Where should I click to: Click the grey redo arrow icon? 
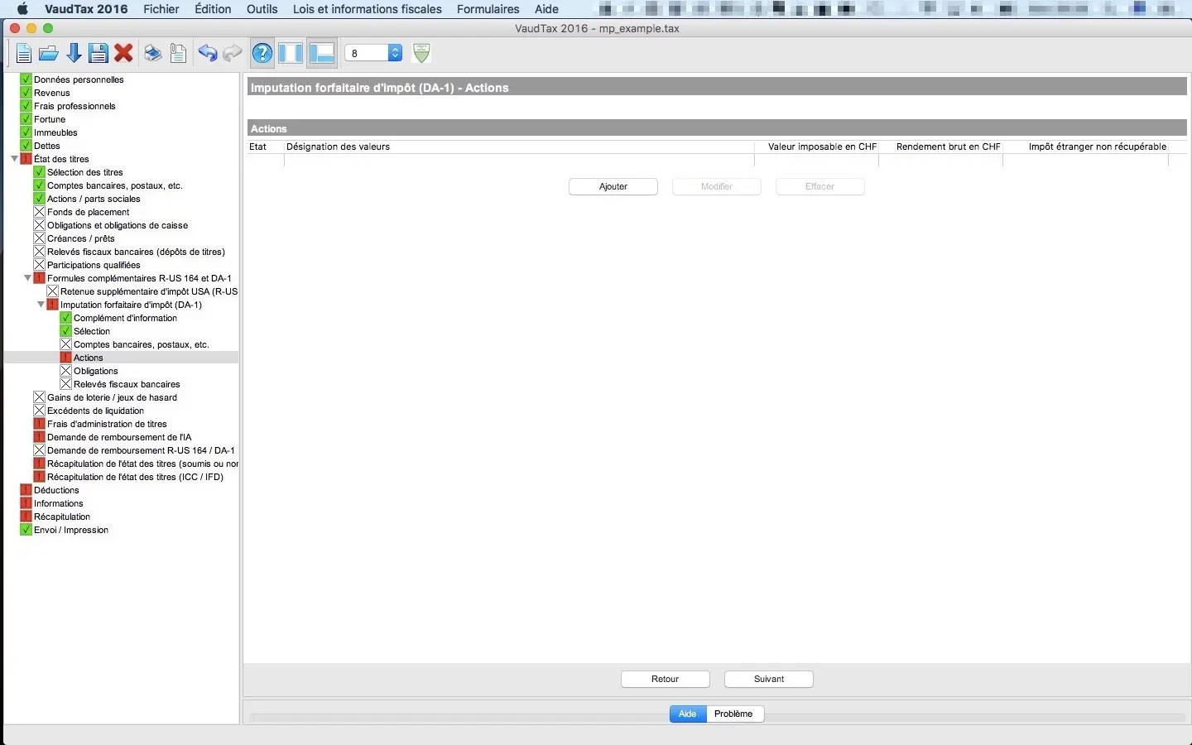click(233, 54)
